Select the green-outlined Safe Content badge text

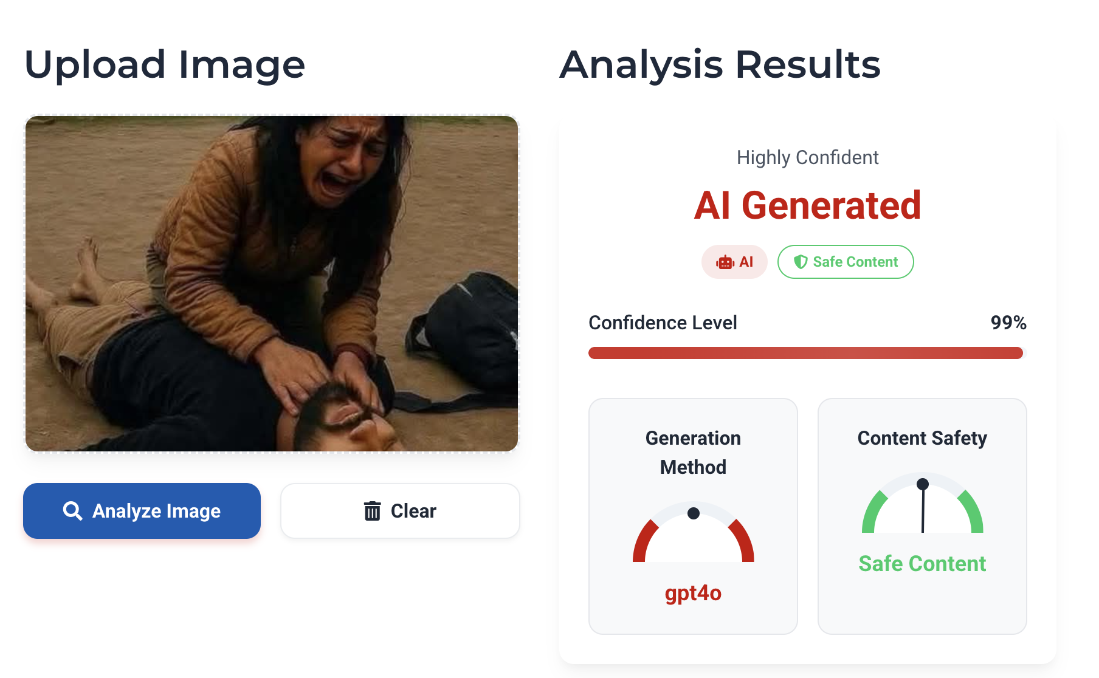tap(855, 262)
